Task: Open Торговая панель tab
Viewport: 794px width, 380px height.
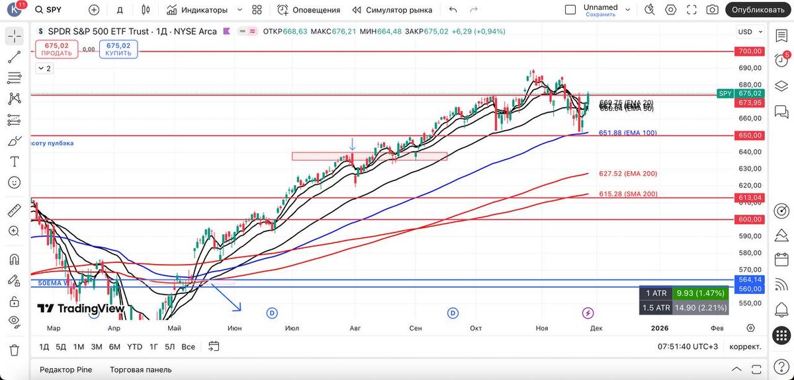Action: click(141, 369)
